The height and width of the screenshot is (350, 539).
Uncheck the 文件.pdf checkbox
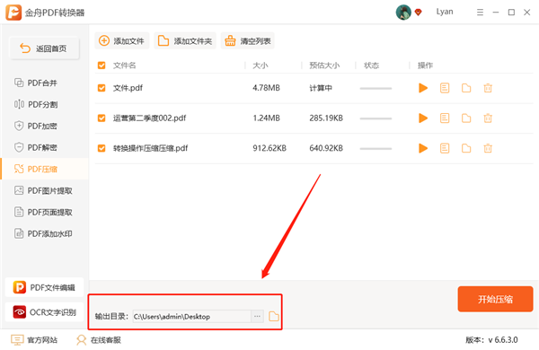tap(102, 88)
